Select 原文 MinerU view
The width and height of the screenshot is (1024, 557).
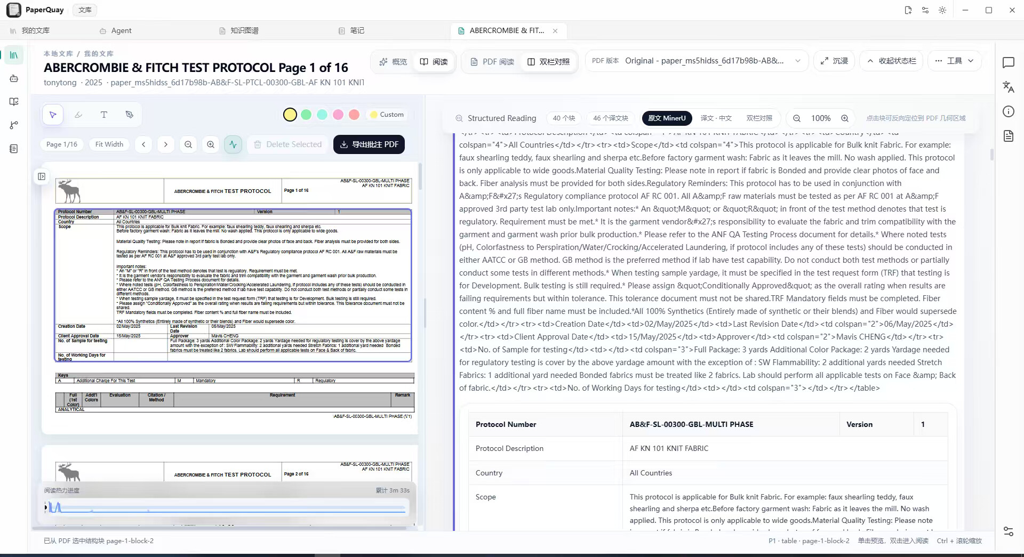667,118
